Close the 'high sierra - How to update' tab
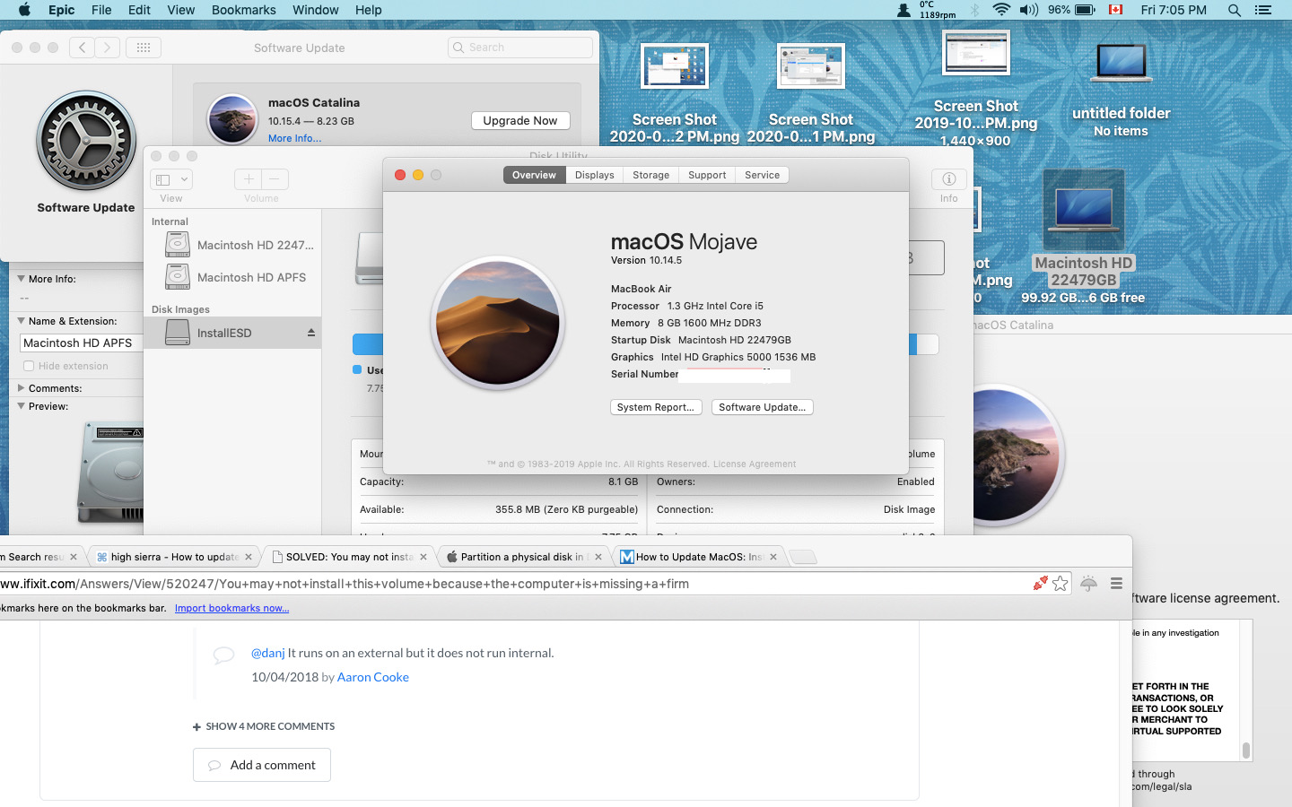 (x=249, y=557)
